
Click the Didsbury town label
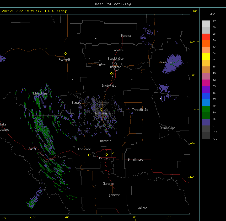[x=100, y=113]
